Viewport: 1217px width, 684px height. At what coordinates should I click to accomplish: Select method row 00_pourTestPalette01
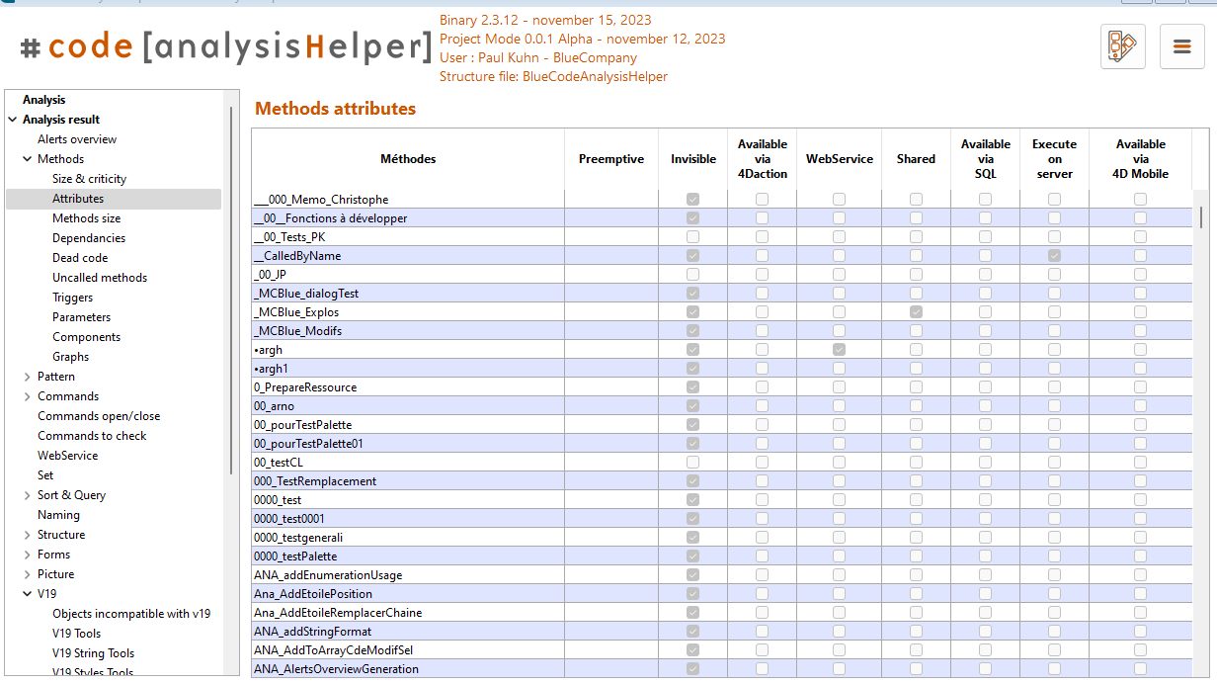(x=722, y=444)
